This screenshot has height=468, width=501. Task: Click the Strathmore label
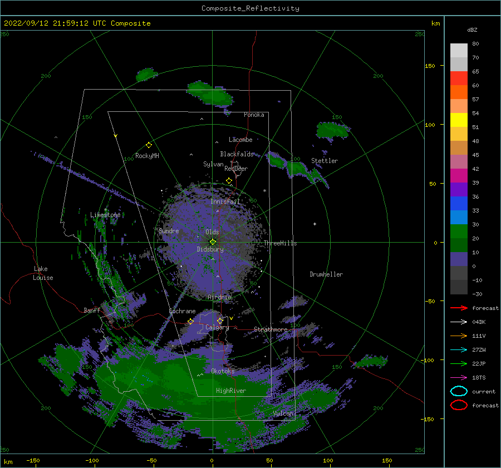271,329
